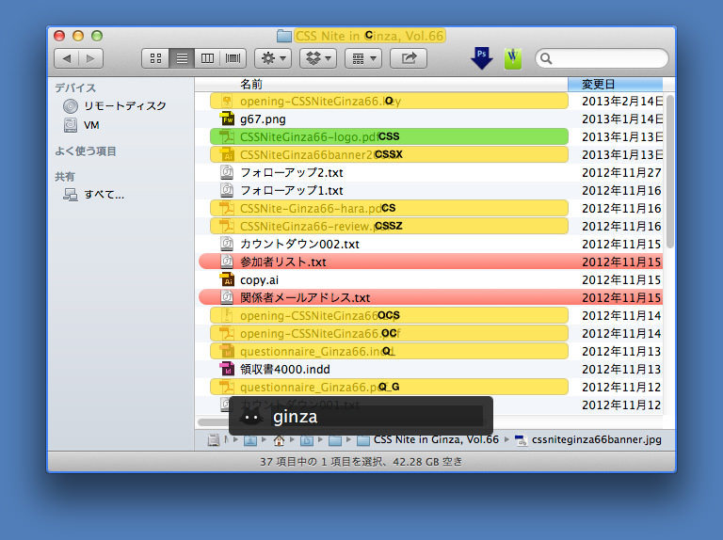Click the Illustrator icon of copy.ai
723x540 pixels.
coord(227,279)
